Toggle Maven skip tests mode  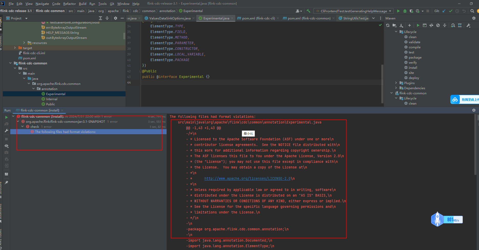[438, 25]
